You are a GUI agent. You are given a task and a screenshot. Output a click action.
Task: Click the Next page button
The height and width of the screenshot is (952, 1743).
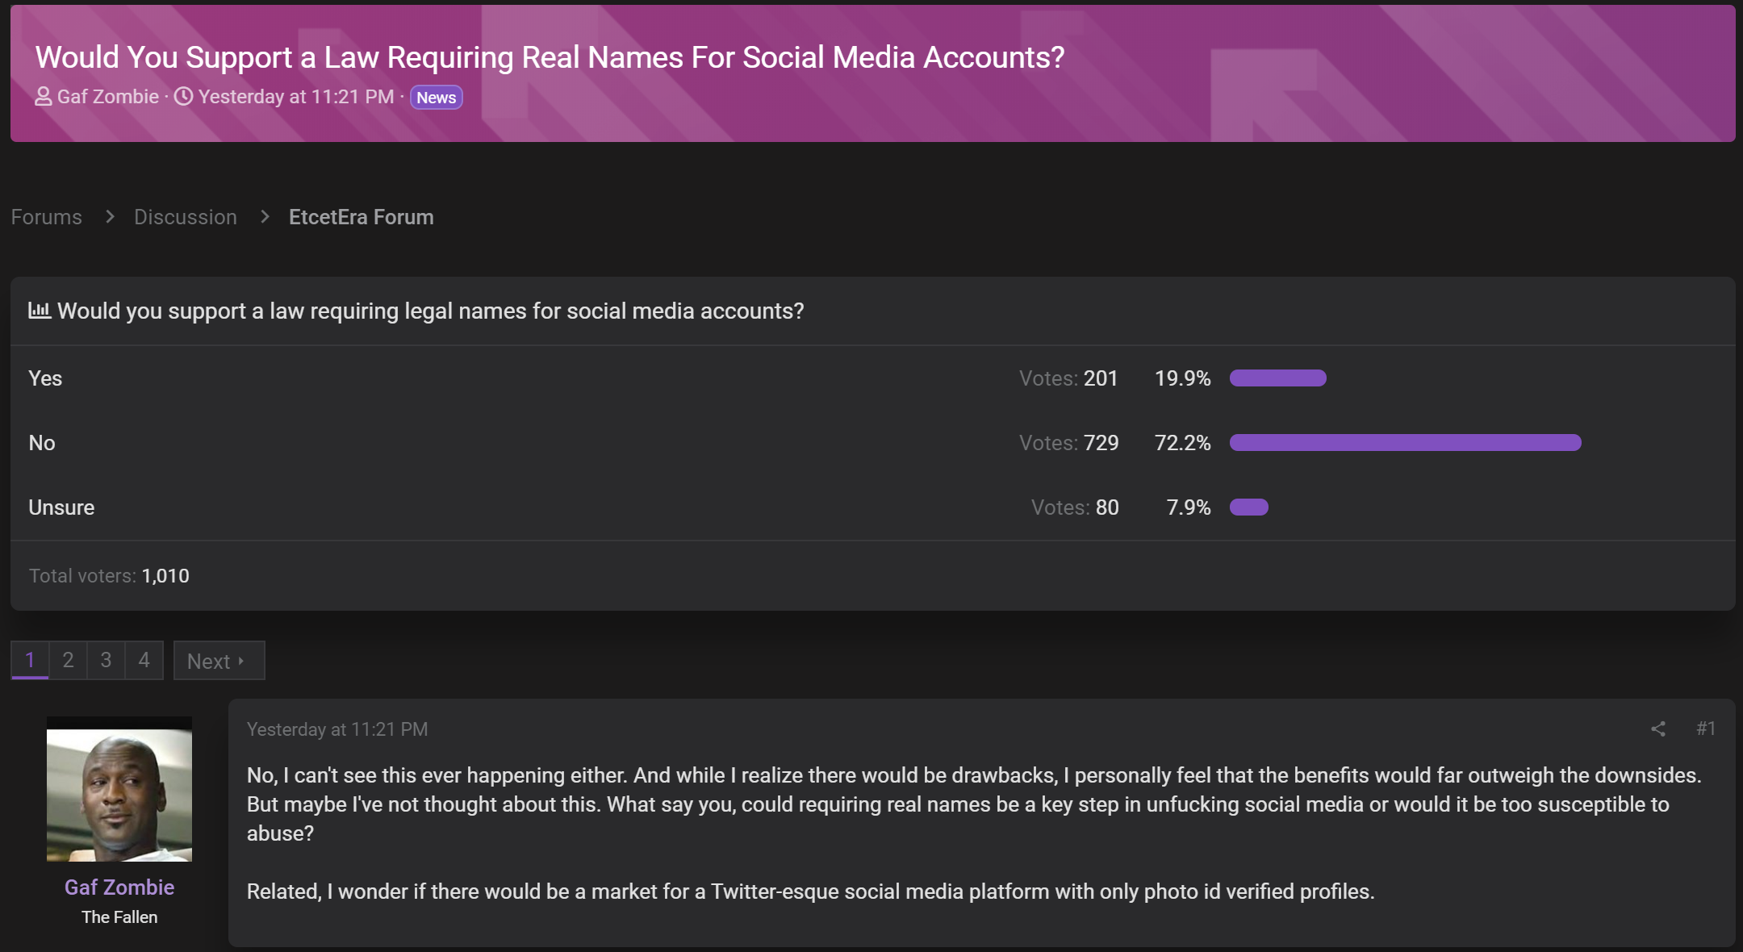219,660
